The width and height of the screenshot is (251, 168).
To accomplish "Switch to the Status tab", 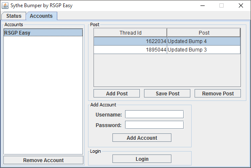I will click(x=14, y=16).
